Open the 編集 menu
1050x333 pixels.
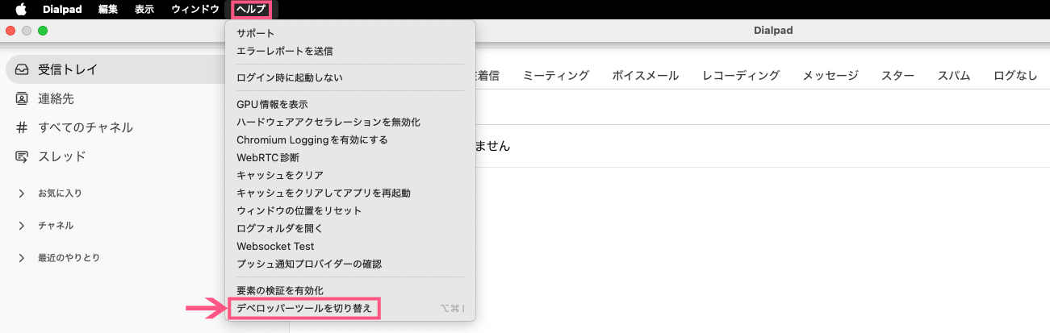tap(109, 9)
